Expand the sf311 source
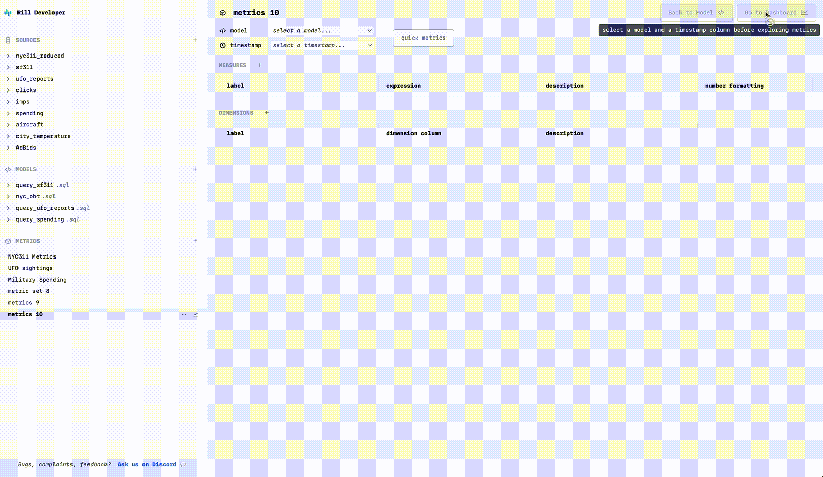 [x=8, y=67]
